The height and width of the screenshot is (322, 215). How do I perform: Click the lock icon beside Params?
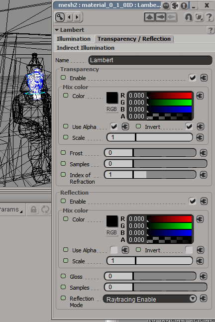tap(34, 210)
